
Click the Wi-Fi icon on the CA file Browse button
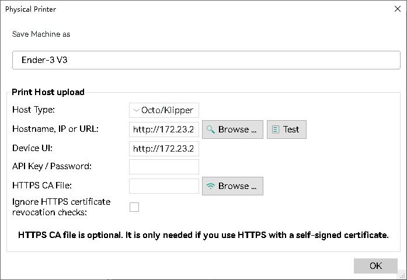[211, 186]
